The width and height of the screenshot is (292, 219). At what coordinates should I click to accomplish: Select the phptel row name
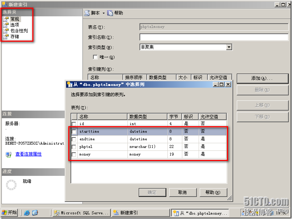point(86,147)
